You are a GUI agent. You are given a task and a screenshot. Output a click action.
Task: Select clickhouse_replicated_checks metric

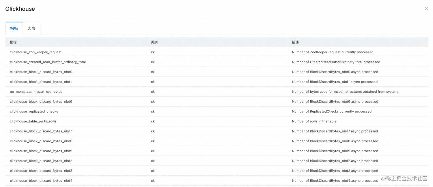pyautogui.click(x=34, y=112)
